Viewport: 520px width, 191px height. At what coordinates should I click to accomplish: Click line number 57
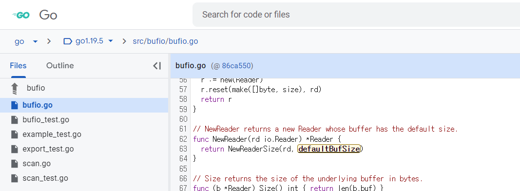click(x=183, y=90)
